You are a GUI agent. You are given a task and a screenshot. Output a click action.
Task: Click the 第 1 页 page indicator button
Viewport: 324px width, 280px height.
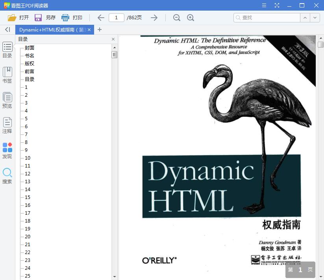point(300,270)
